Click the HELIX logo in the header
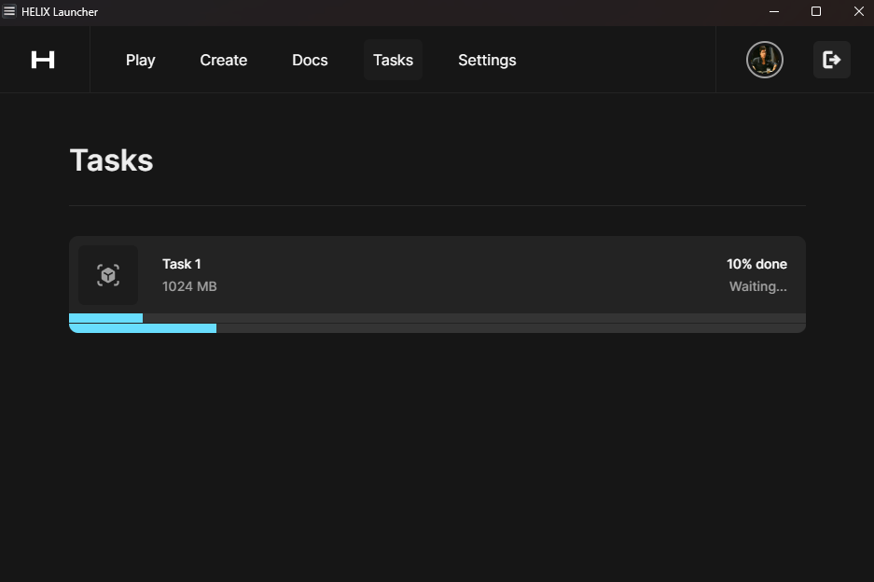874x582 pixels. (x=43, y=60)
